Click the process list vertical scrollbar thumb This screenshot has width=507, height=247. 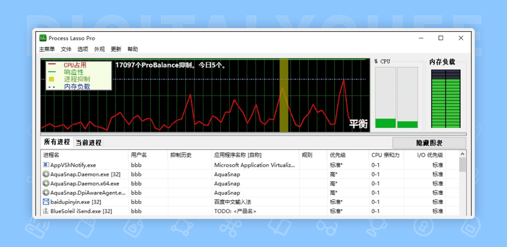(462, 164)
